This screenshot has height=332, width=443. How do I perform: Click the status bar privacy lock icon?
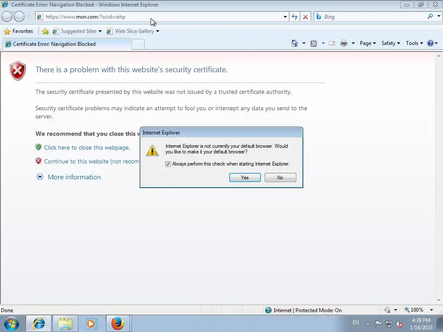[x=387, y=310]
